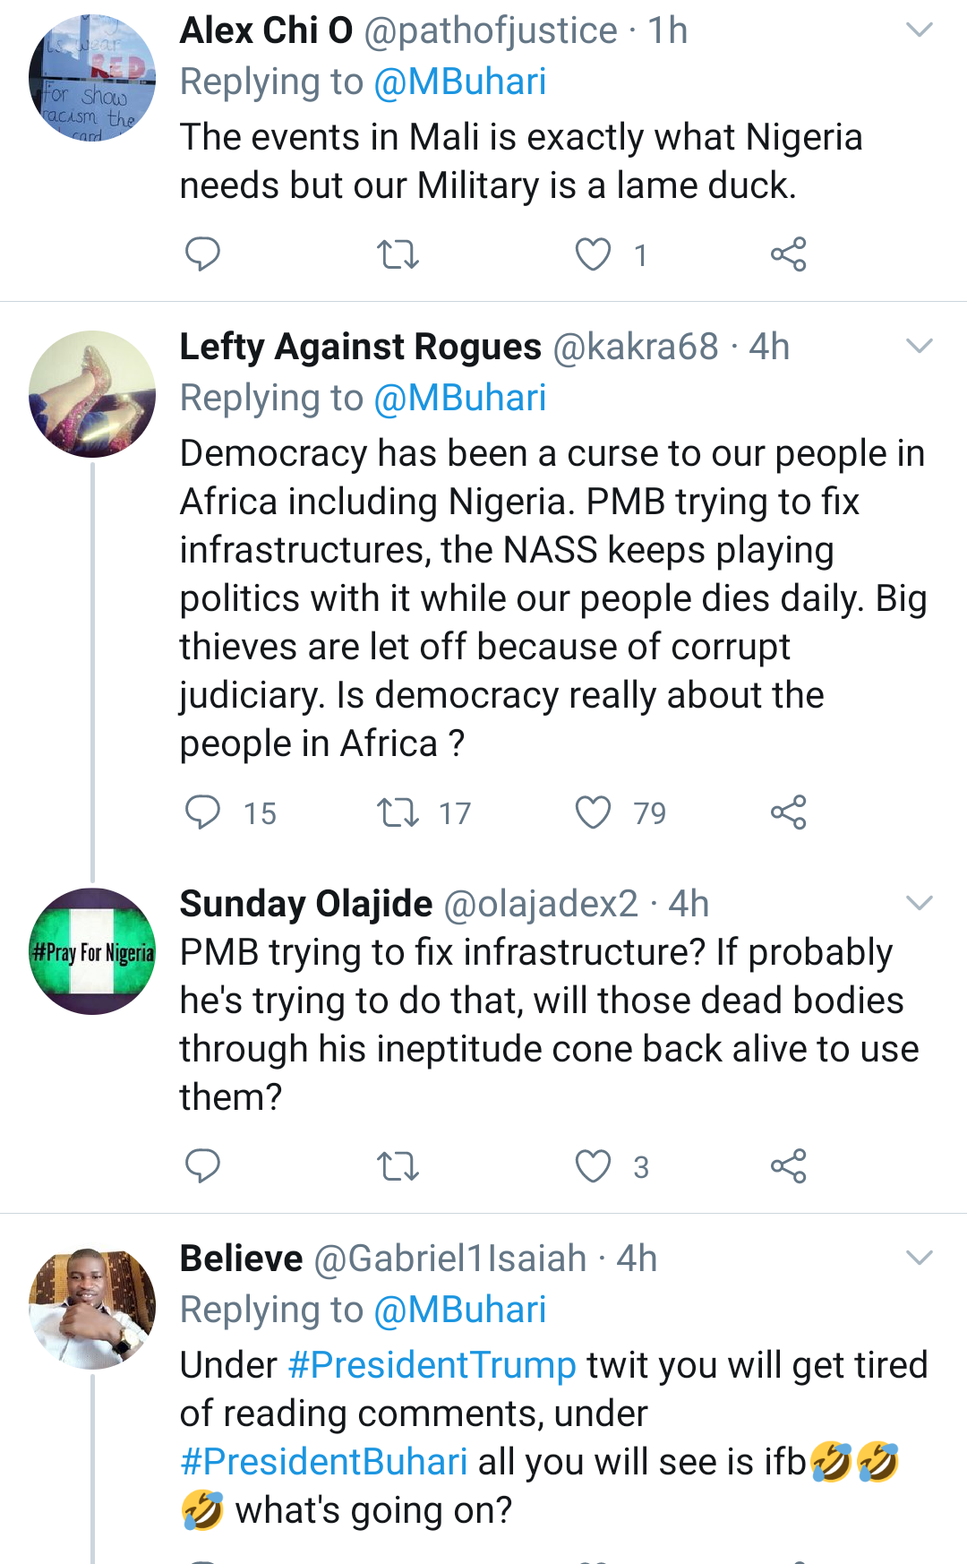Retweet Alex Chi O's Mali tweet
The width and height of the screenshot is (967, 1564).
click(398, 254)
